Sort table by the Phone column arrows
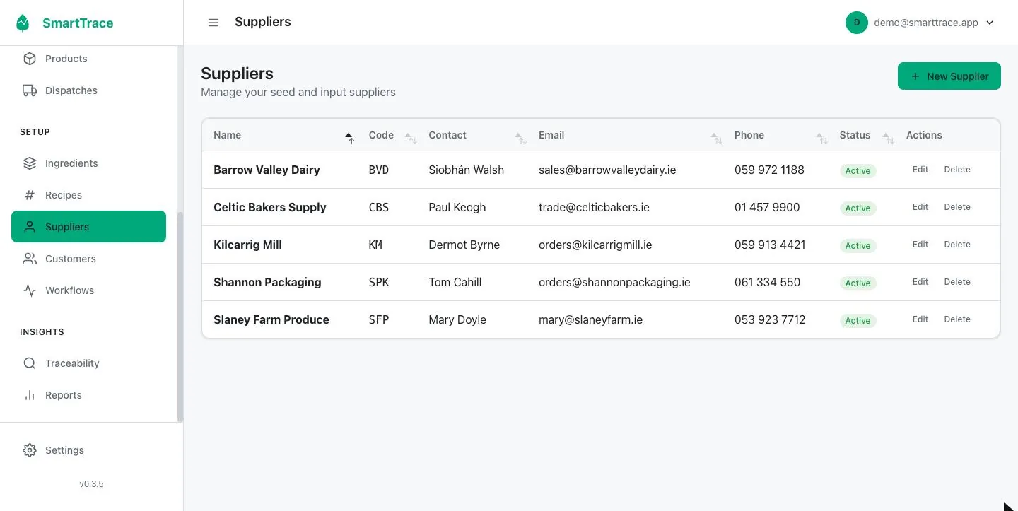 pyautogui.click(x=822, y=138)
